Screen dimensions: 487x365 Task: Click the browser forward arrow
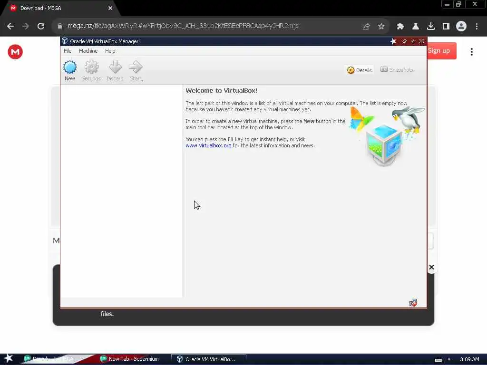[26, 27]
